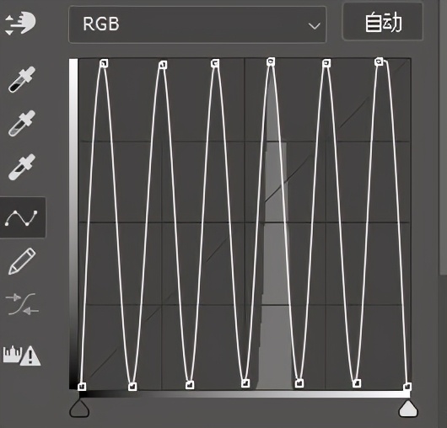Activate the edit points curve tool
The width and height of the screenshot is (447, 428).
click(22, 218)
